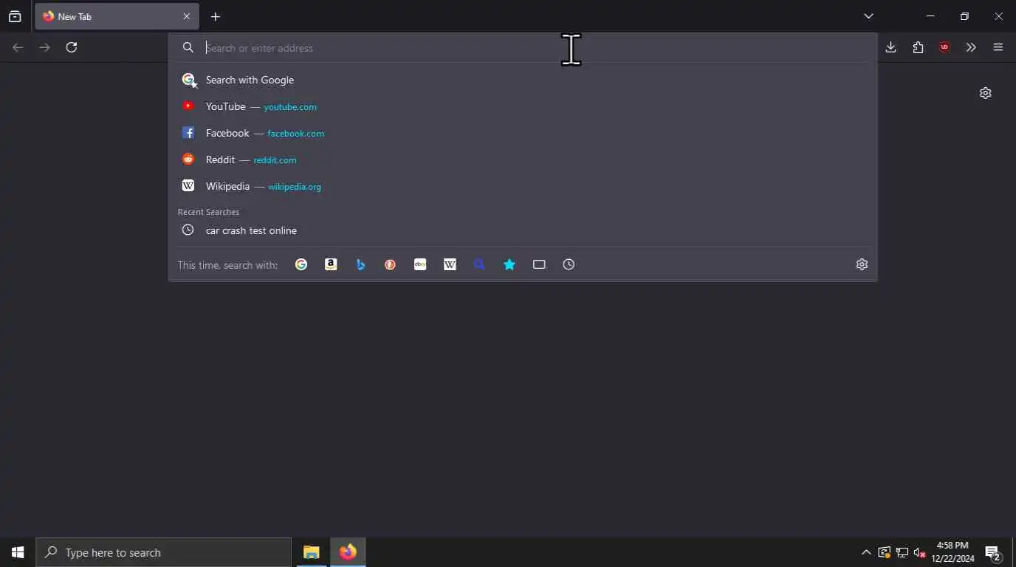Click Type here to search box
Viewport: 1016px width, 567px height.
(163, 552)
